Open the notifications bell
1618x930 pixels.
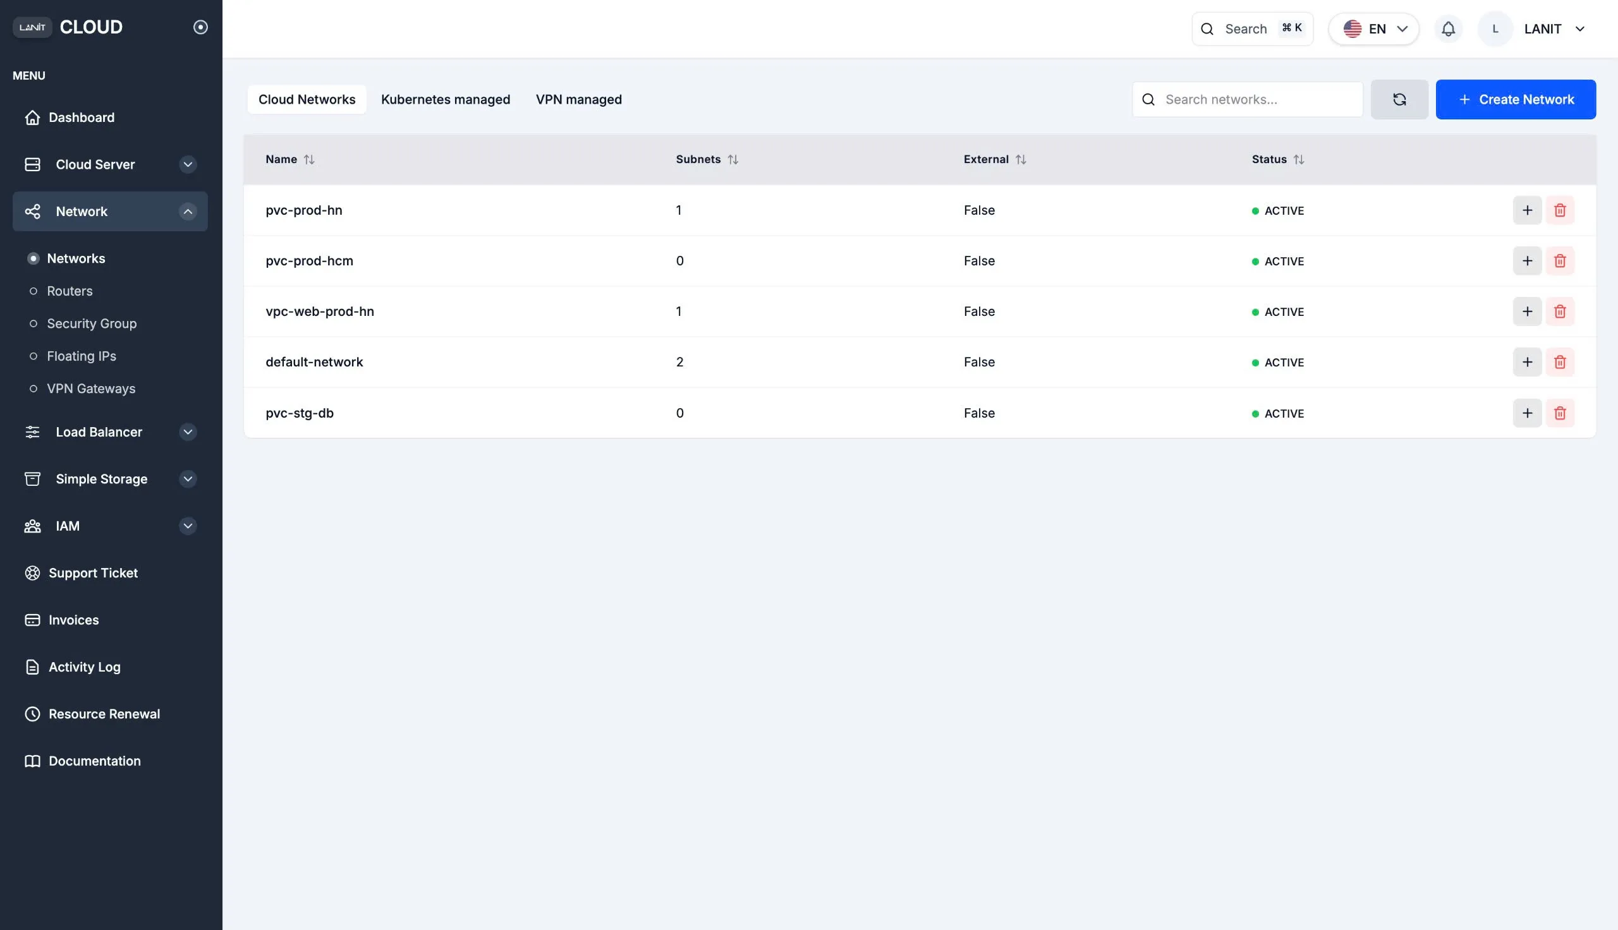pyautogui.click(x=1448, y=28)
